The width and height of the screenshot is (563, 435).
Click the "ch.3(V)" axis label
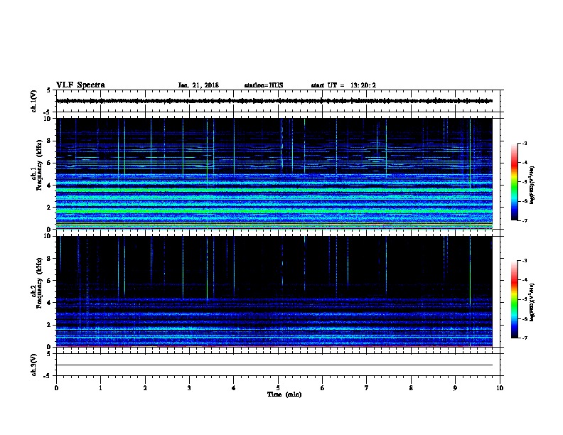(34, 365)
